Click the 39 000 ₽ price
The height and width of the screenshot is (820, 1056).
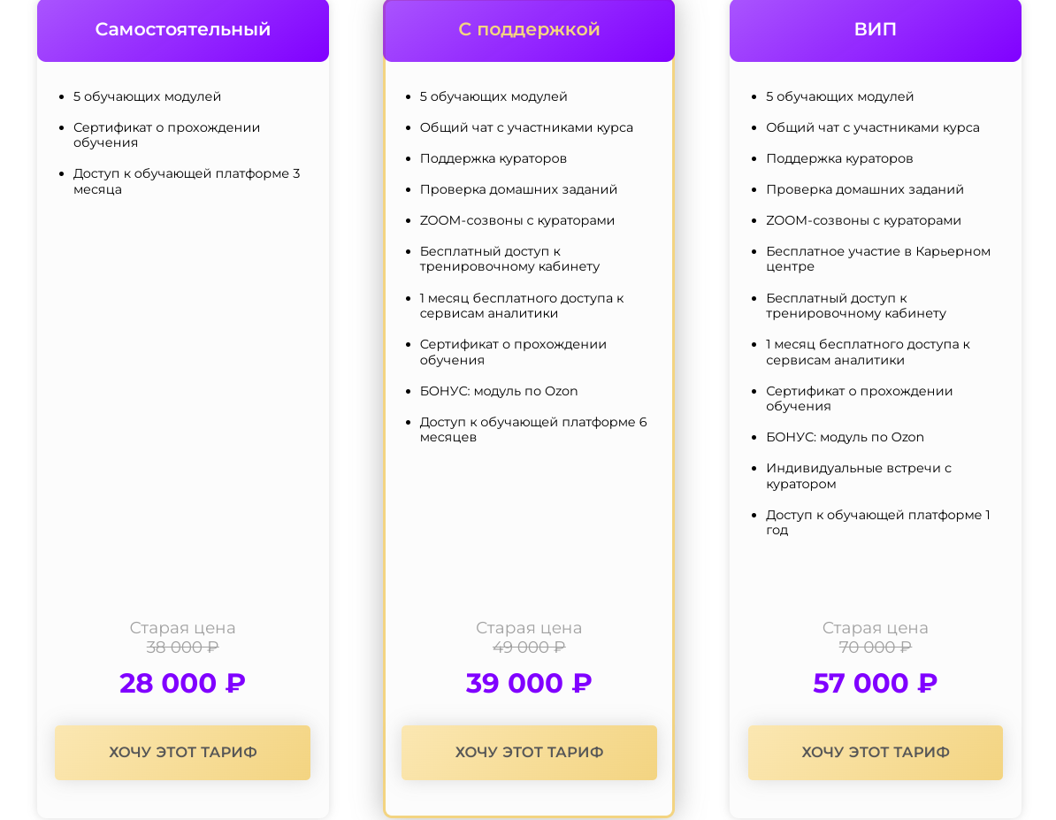[529, 683]
